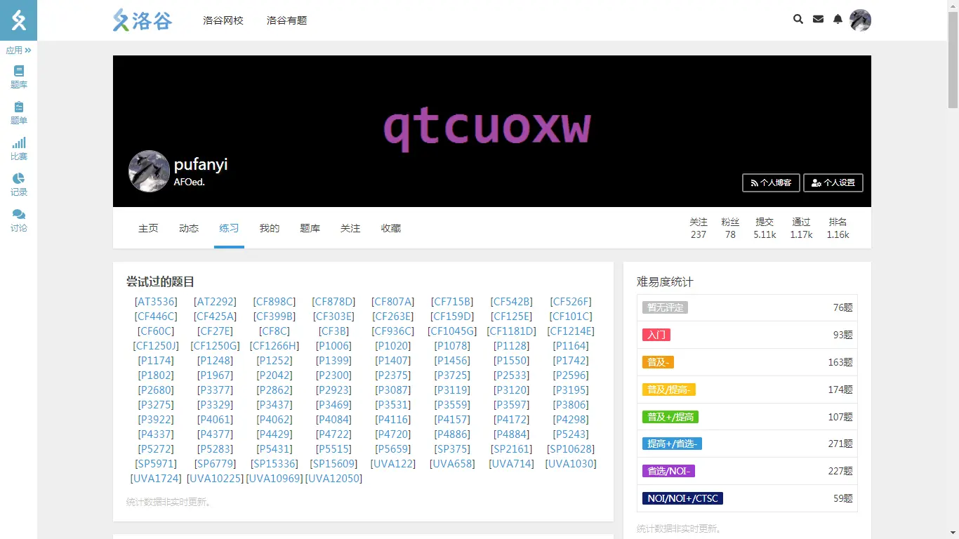This screenshot has width=959, height=539.
Task: Click the 省选/NOI- purple difficulty tag
Action: pos(668,471)
